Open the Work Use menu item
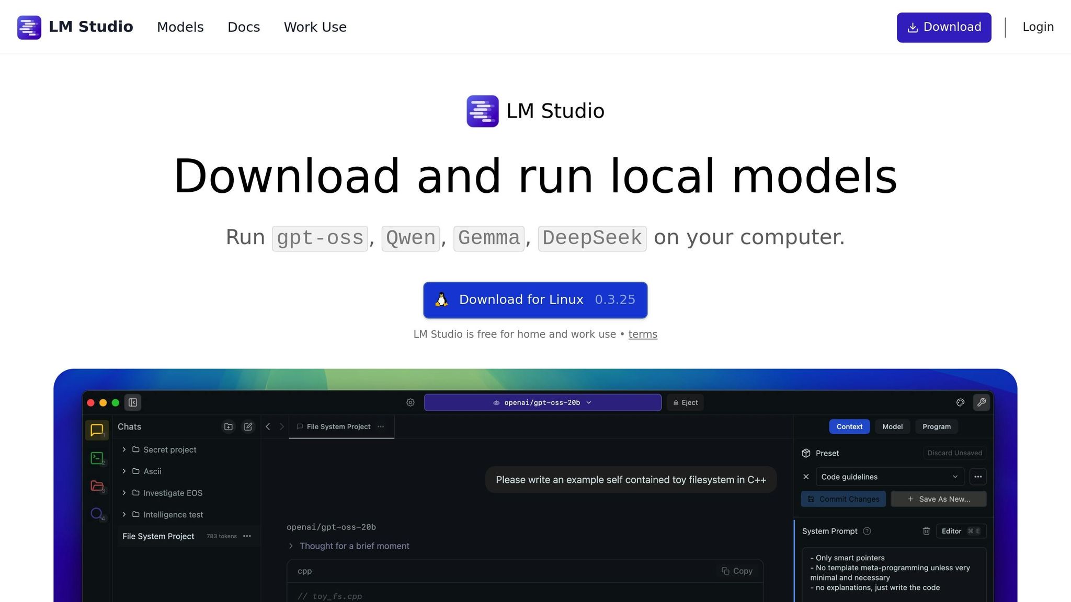The image size is (1071, 602). pyautogui.click(x=315, y=27)
